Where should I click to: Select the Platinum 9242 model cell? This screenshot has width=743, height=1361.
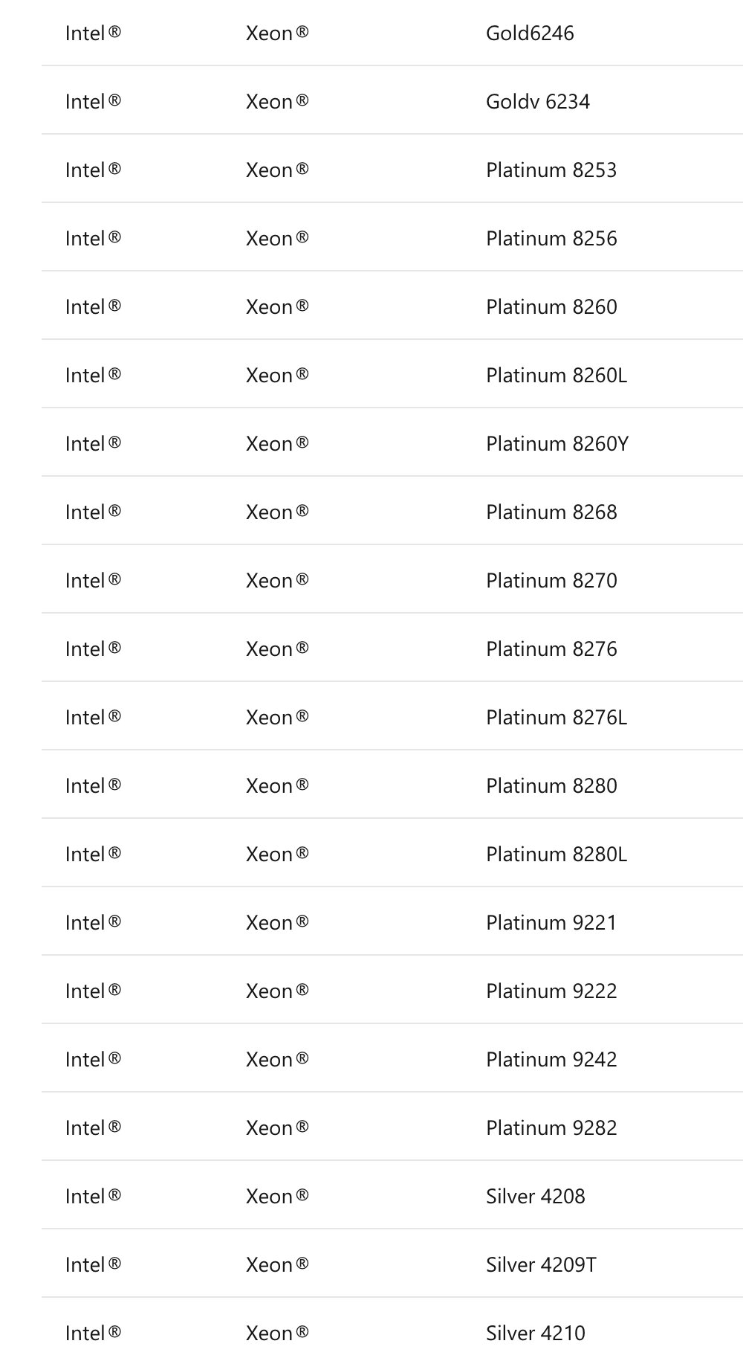pos(551,1060)
